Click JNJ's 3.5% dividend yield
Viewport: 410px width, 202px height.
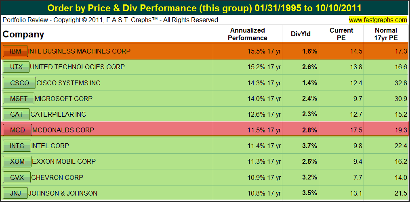[309, 194]
